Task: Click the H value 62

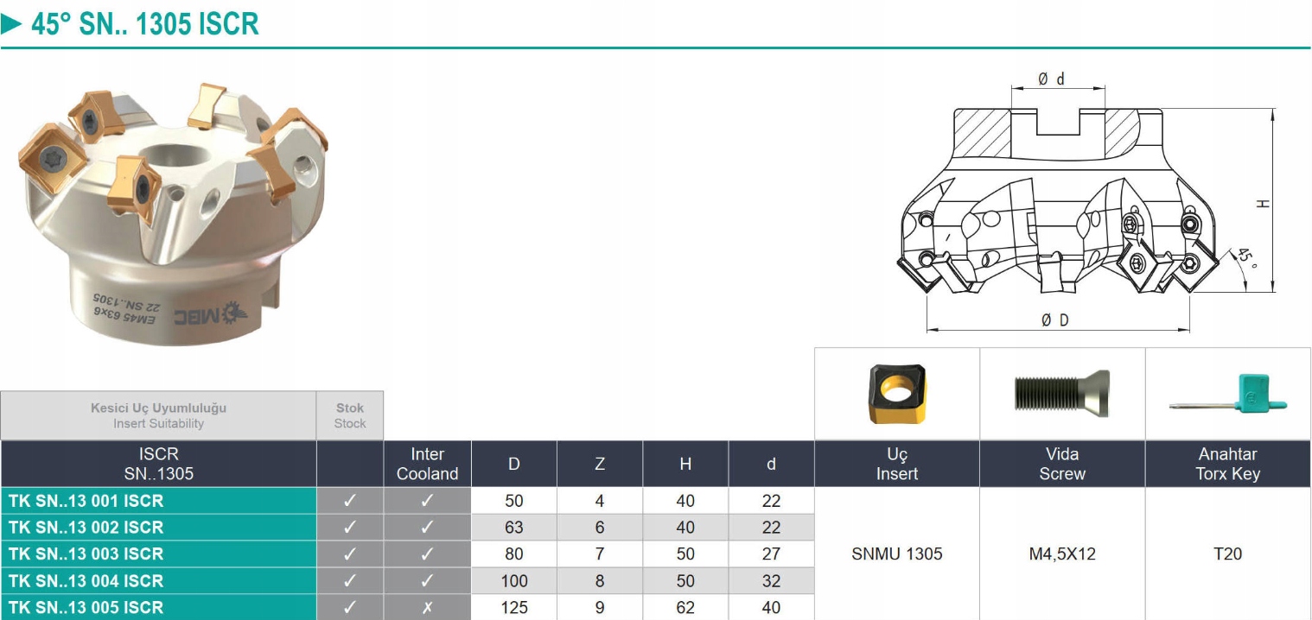Action: pos(685,607)
